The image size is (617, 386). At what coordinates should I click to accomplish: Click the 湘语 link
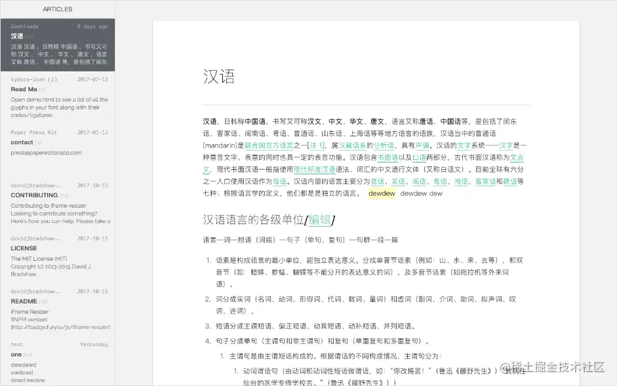[x=461, y=182]
